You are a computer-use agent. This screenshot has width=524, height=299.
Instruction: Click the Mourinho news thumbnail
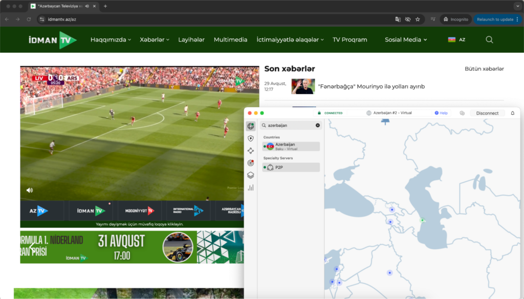[303, 87]
